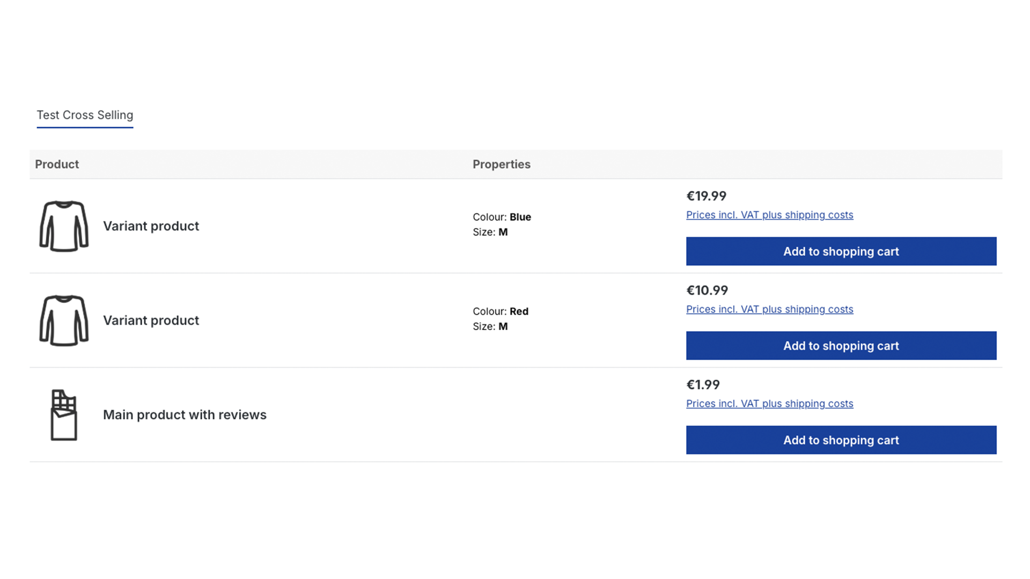Viewport: 1030px width, 579px height.
Task: Click the €19.99 price text
Action: pos(706,196)
